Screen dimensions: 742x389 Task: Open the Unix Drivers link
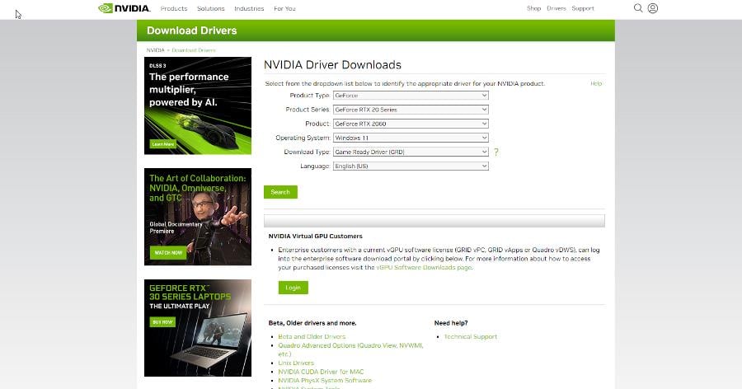[x=296, y=363]
